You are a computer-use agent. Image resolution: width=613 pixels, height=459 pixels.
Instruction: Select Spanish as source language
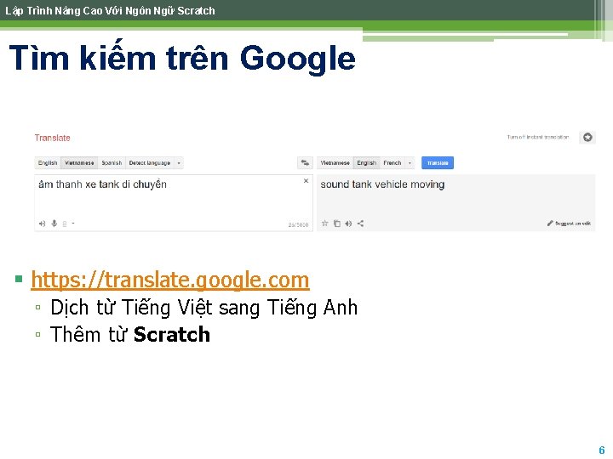112,162
